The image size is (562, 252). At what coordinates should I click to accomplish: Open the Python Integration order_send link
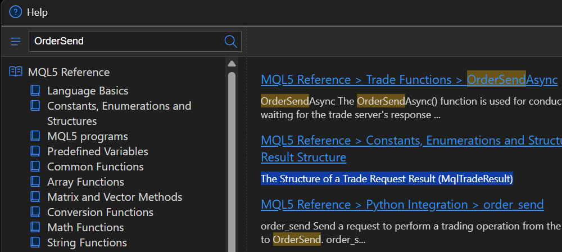coord(402,205)
